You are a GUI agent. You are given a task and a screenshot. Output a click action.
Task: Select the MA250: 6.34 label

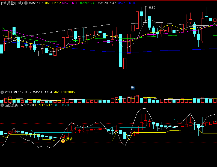[126, 3]
